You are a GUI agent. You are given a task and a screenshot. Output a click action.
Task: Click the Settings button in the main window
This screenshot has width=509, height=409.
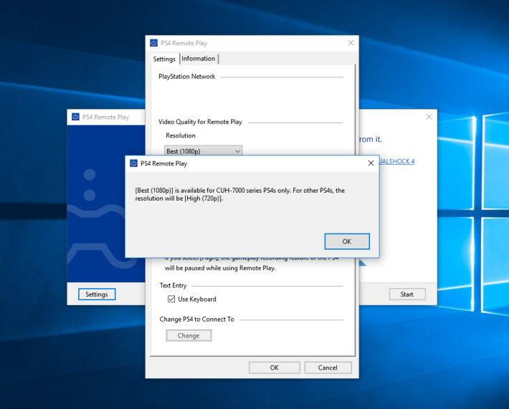pos(97,294)
